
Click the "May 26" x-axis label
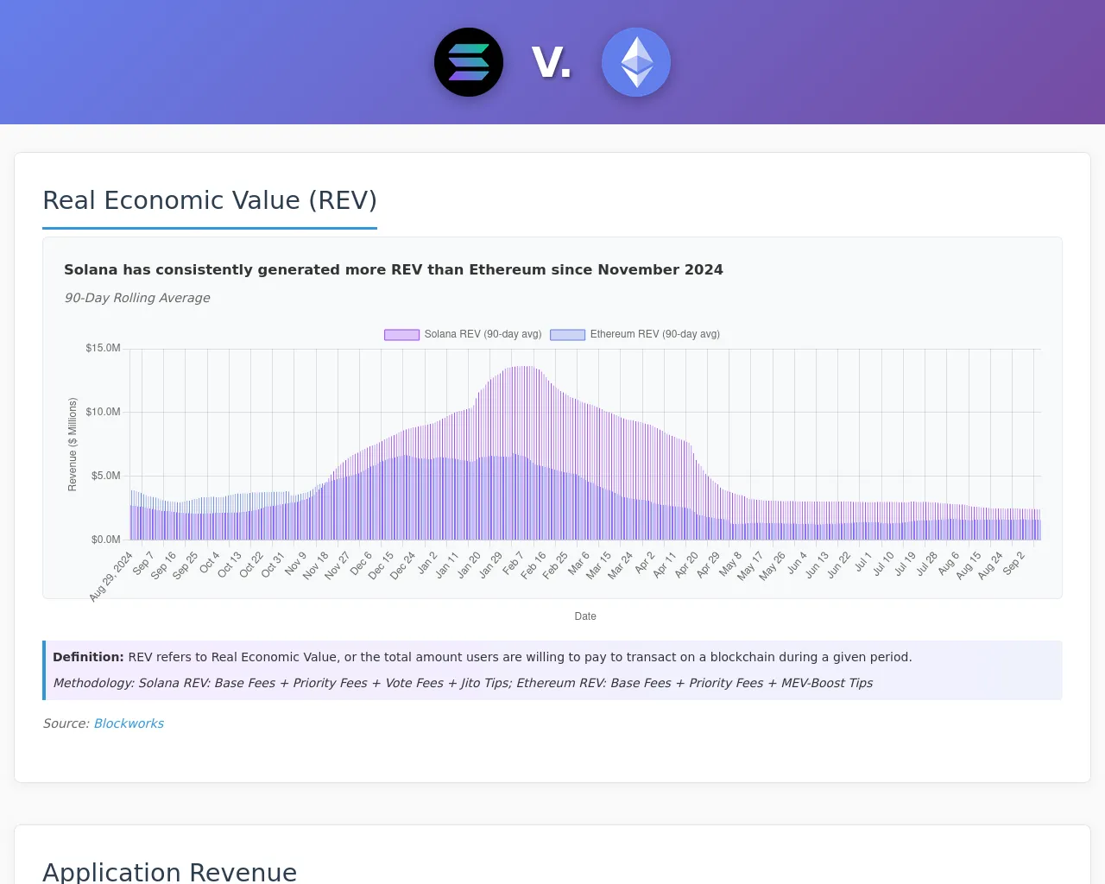point(772,565)
